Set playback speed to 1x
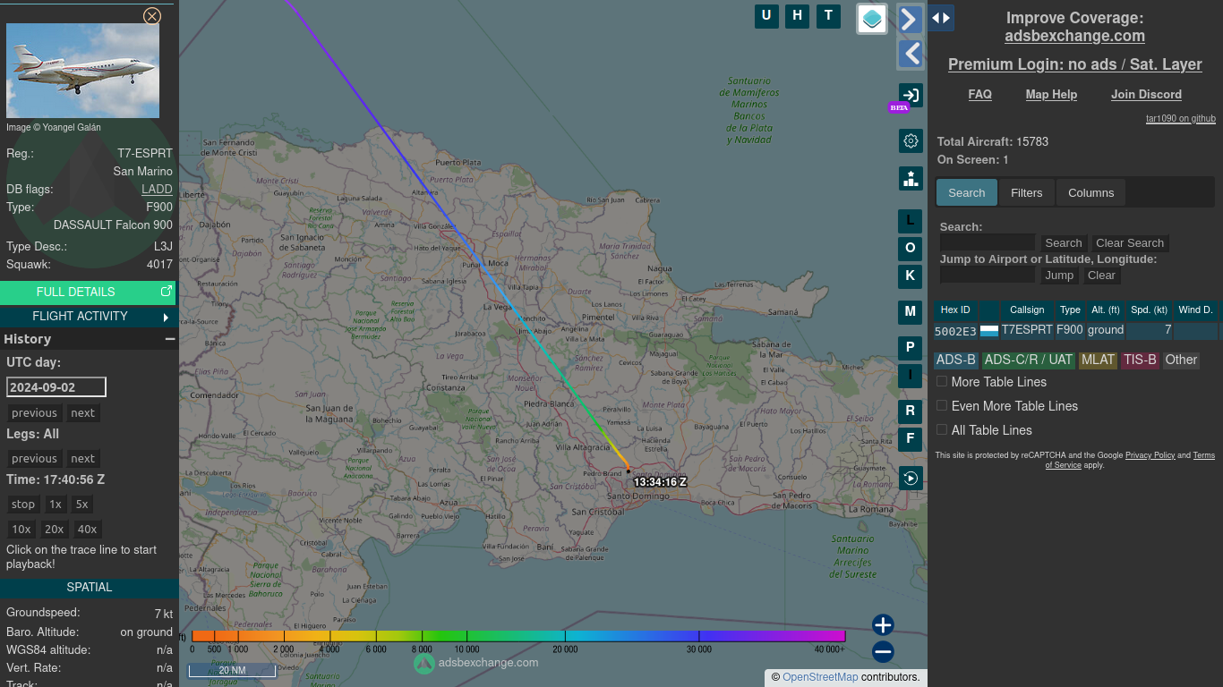This screenshot has height=687, width=1223. 56,505
